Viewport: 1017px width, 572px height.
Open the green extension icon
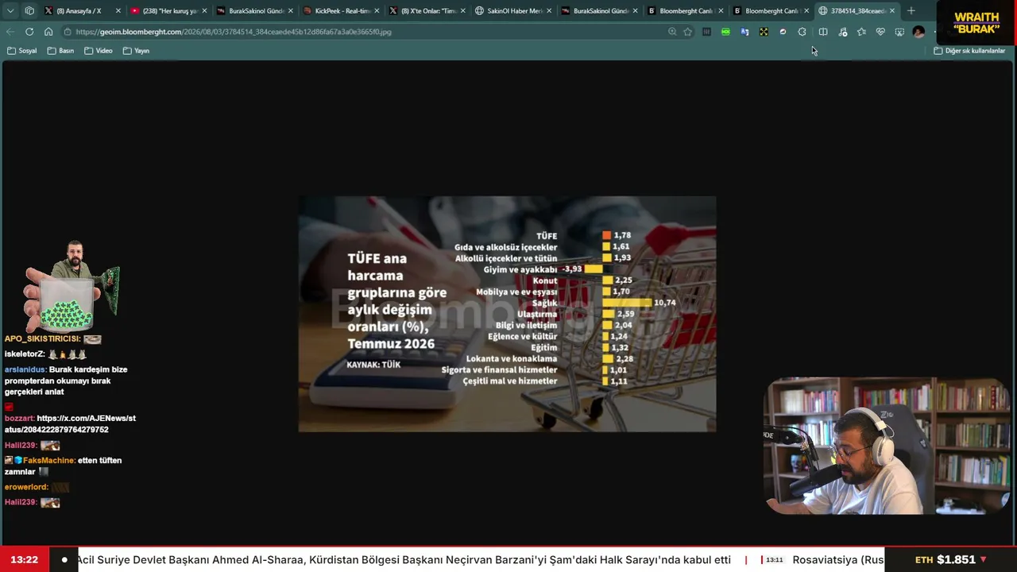725,32
